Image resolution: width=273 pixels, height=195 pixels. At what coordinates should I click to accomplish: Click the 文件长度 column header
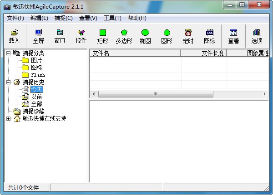click(203, 53)
